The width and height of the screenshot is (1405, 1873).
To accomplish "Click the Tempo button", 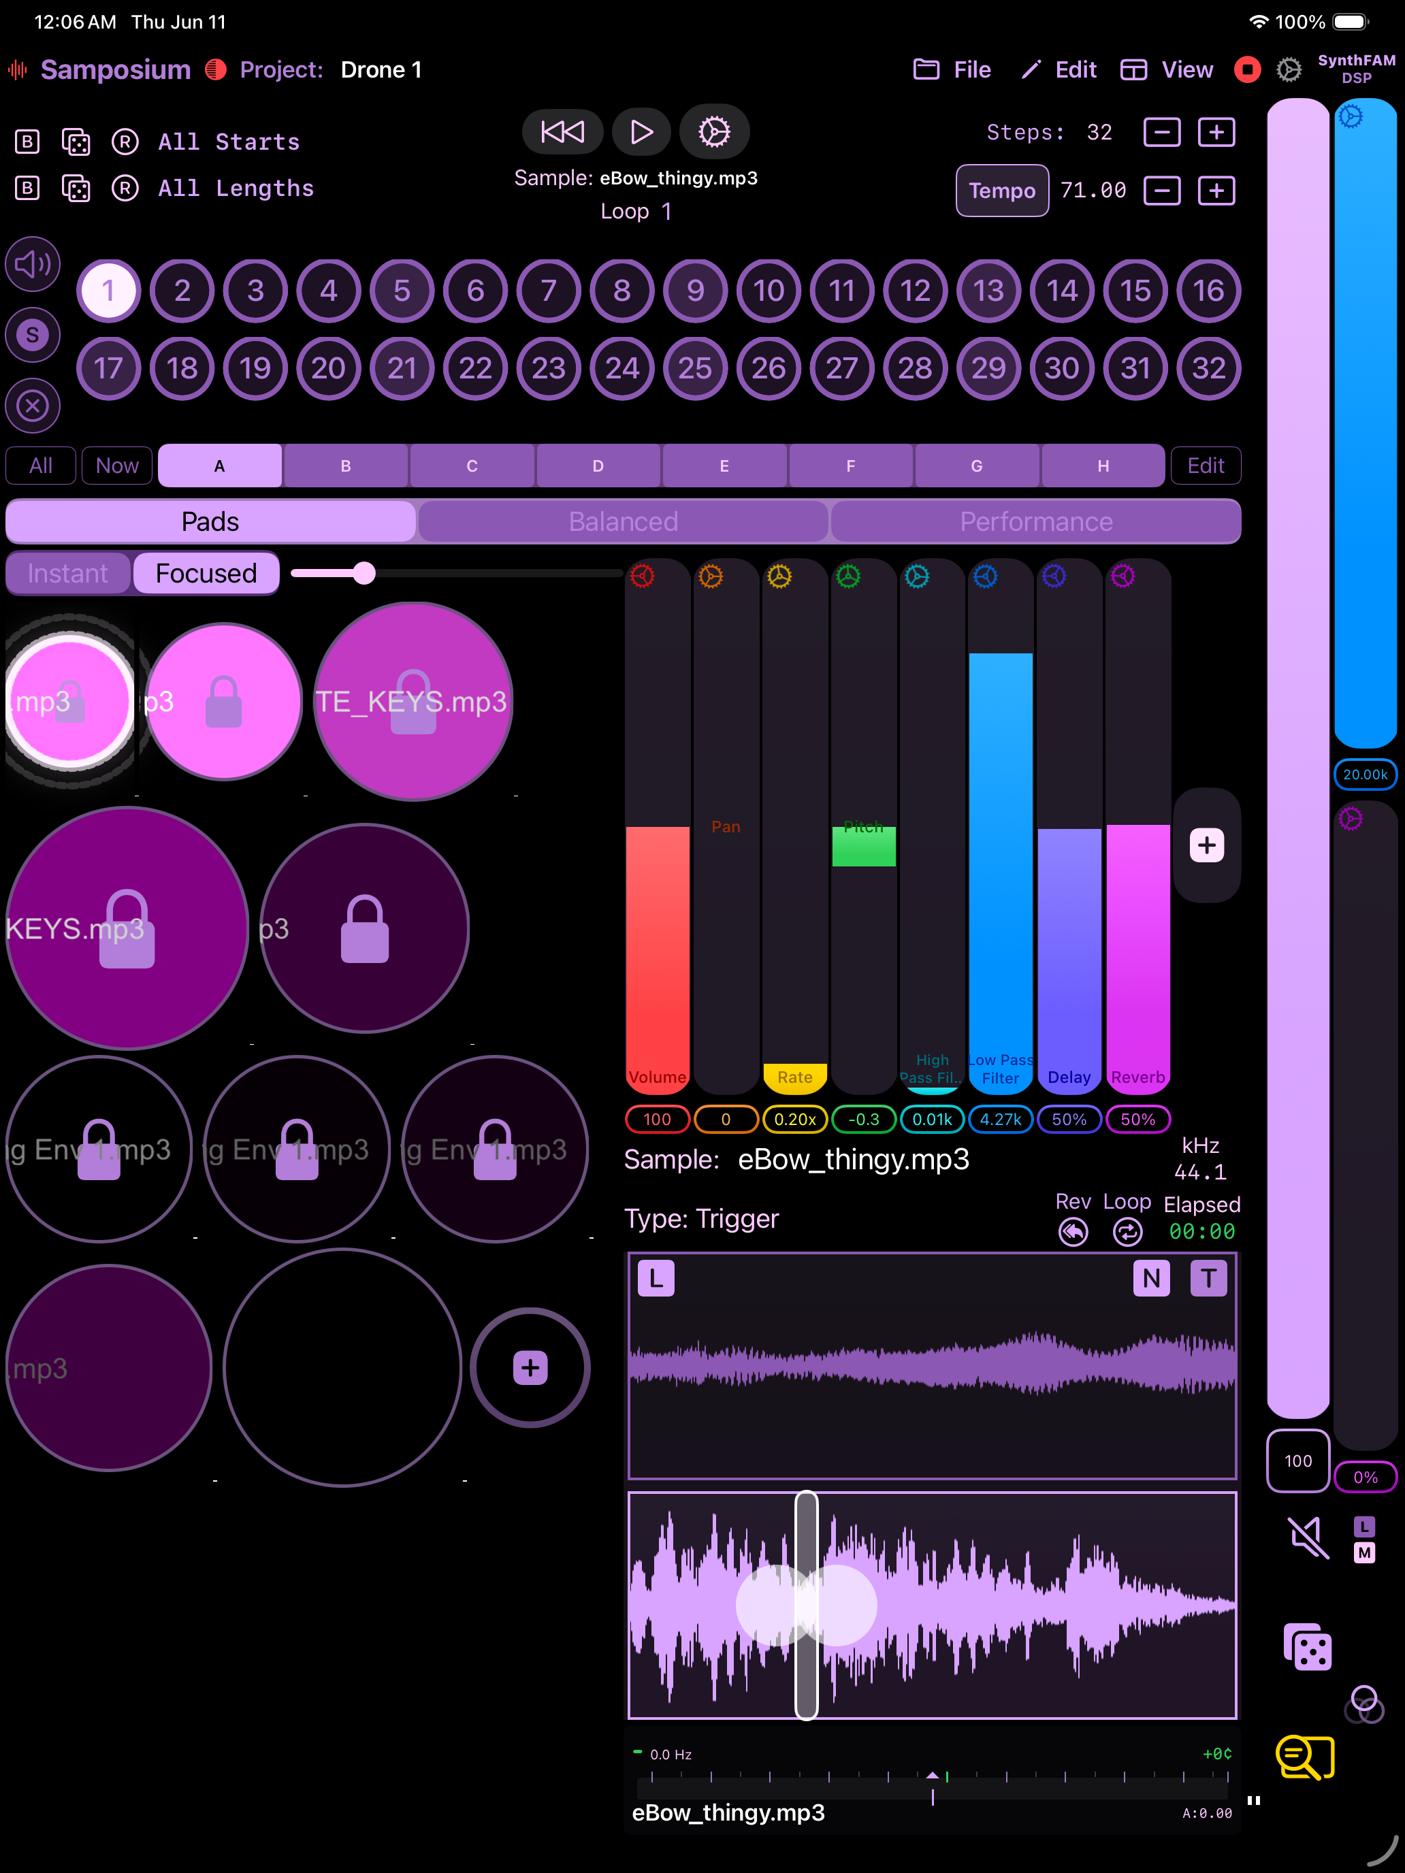I will (x=1002, y=191).
